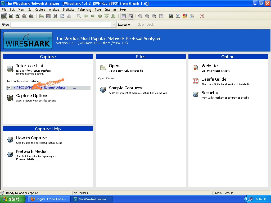Click the save capture file toolbar icon
The height and width of the screenshot is (203, 271).
click(x=48, y=16)
